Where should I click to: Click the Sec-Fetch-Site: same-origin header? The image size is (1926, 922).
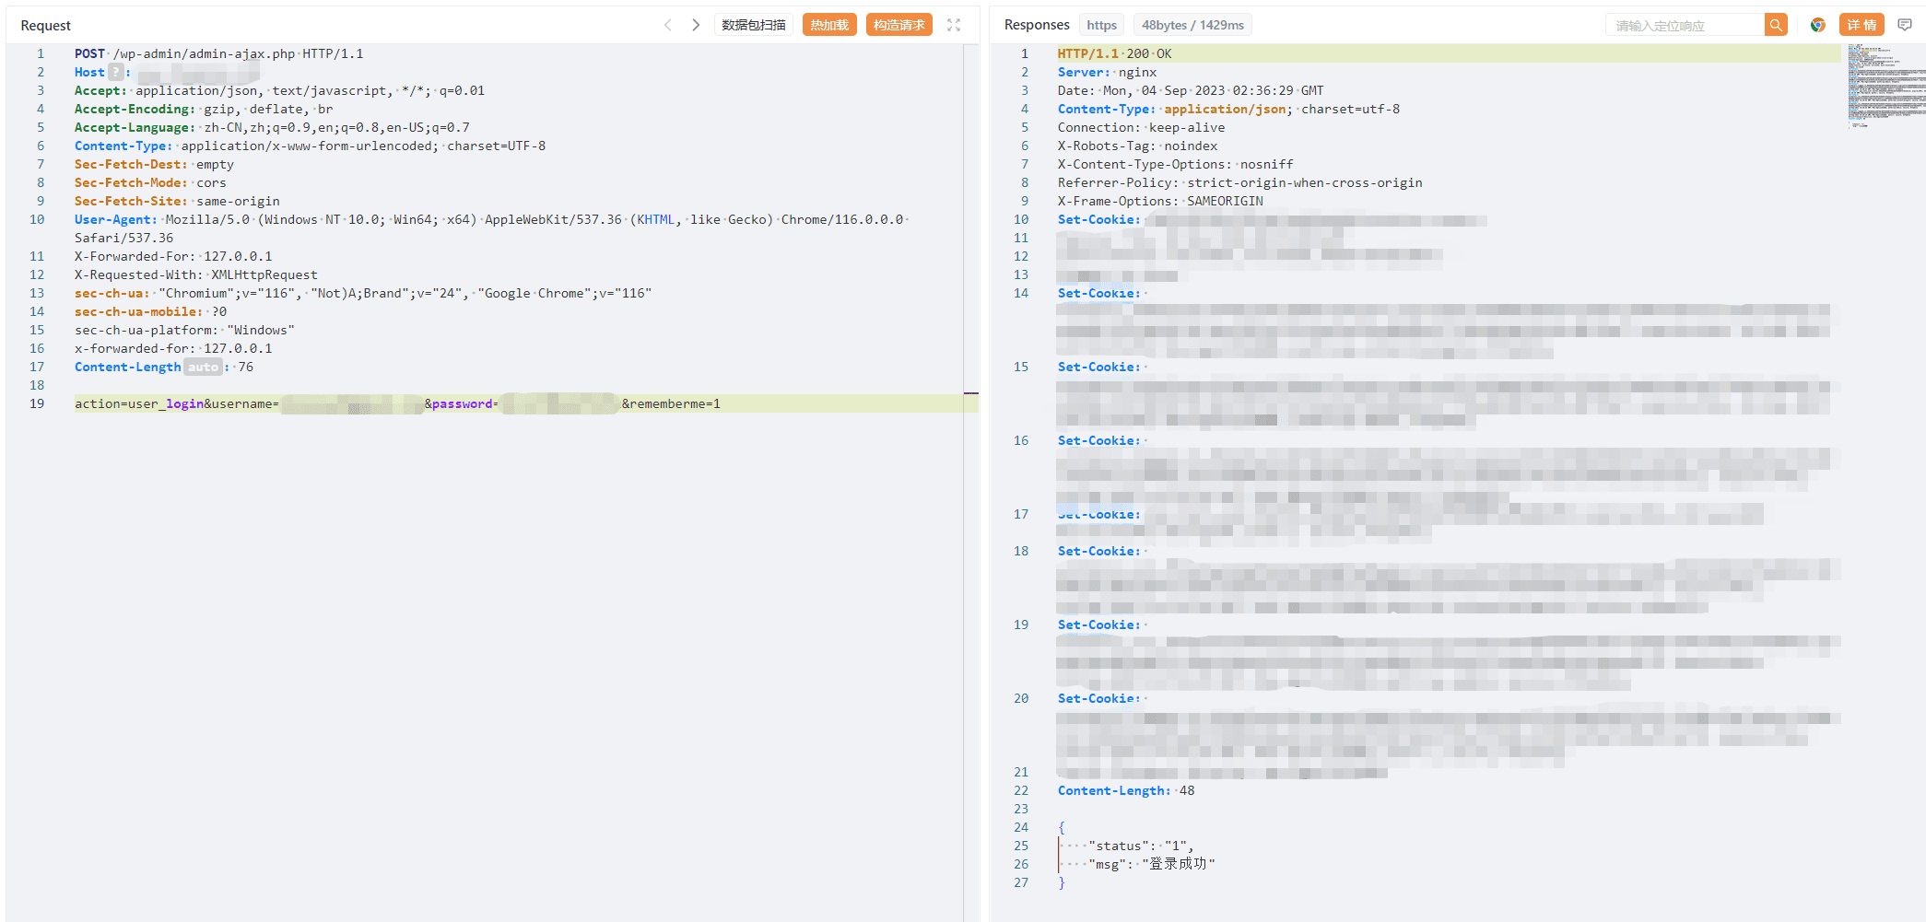click(177, 201)
